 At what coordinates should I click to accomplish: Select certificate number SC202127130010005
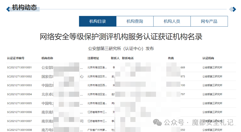(x=20, y=103)
